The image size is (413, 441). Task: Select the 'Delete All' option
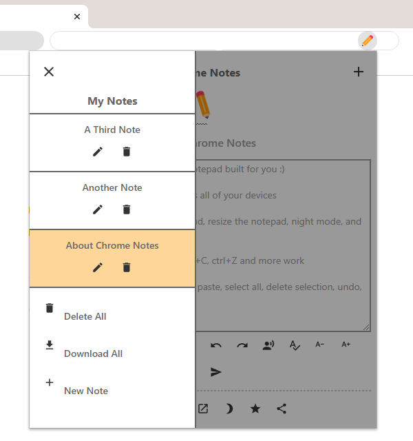click(85, 316)
